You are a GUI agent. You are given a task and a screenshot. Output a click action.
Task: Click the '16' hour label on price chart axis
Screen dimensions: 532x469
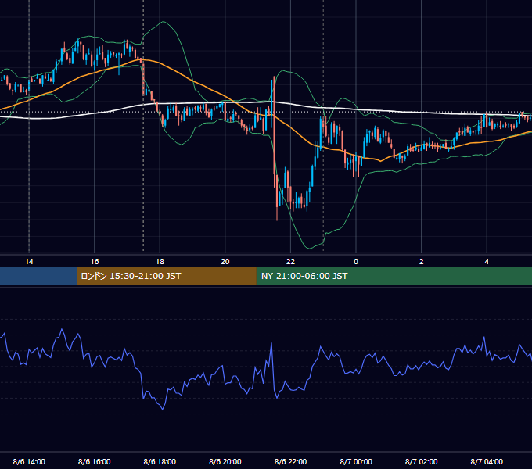coord(95,262)
